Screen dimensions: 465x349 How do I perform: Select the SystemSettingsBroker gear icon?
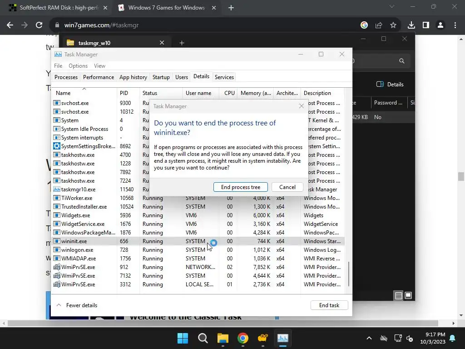(57, 146)
